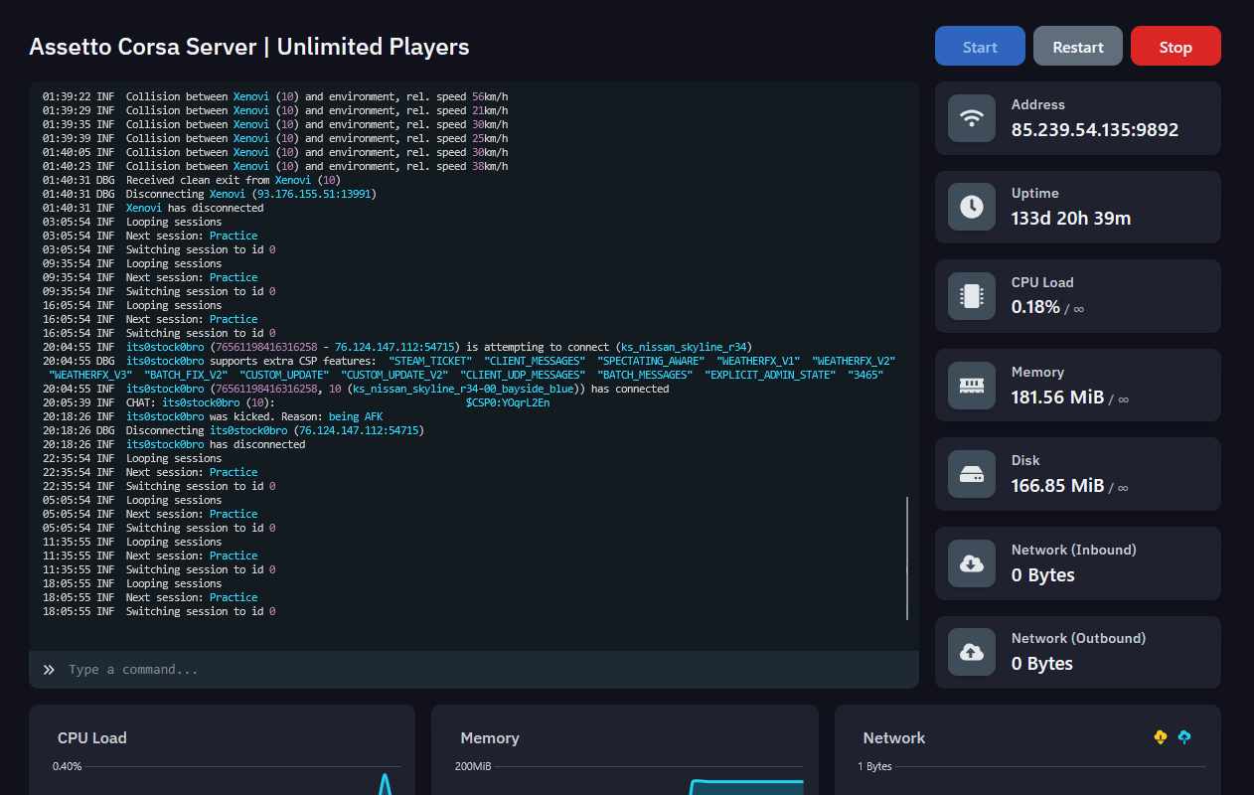1254x795 pixels.
Task: Click the CPU load value 0.18%
Action: click(1035, 307)
